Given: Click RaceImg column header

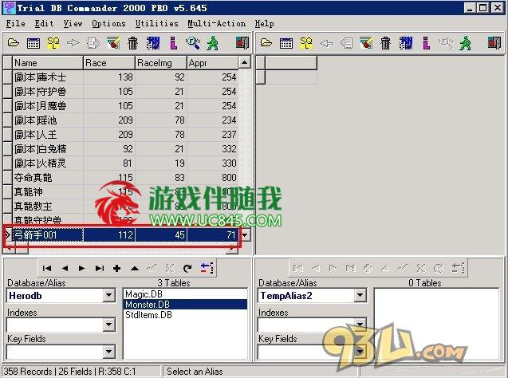Looking at the screenshot, I should (x=161, y=63).
